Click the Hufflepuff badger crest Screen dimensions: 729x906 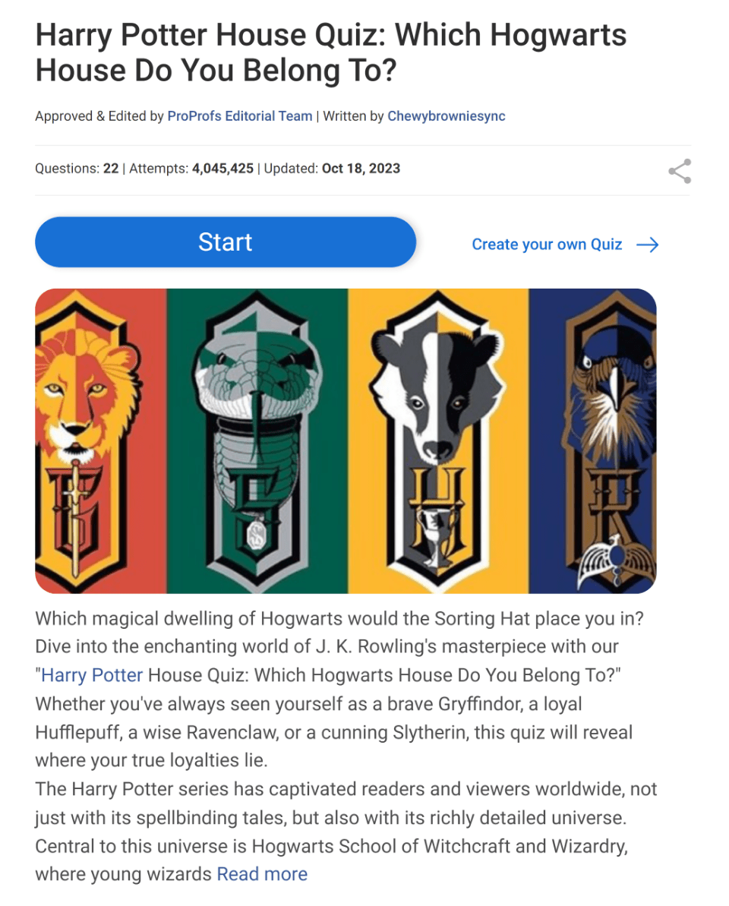(x=438, y=441)
